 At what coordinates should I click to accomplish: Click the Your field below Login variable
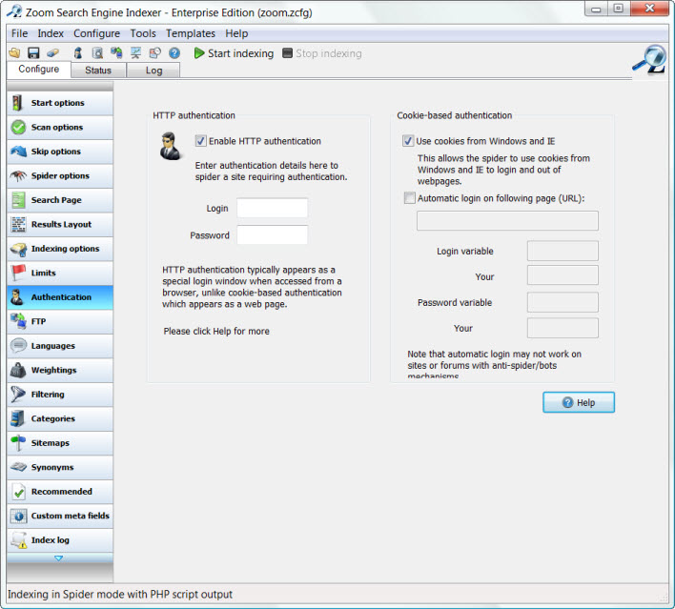(562, 275)
